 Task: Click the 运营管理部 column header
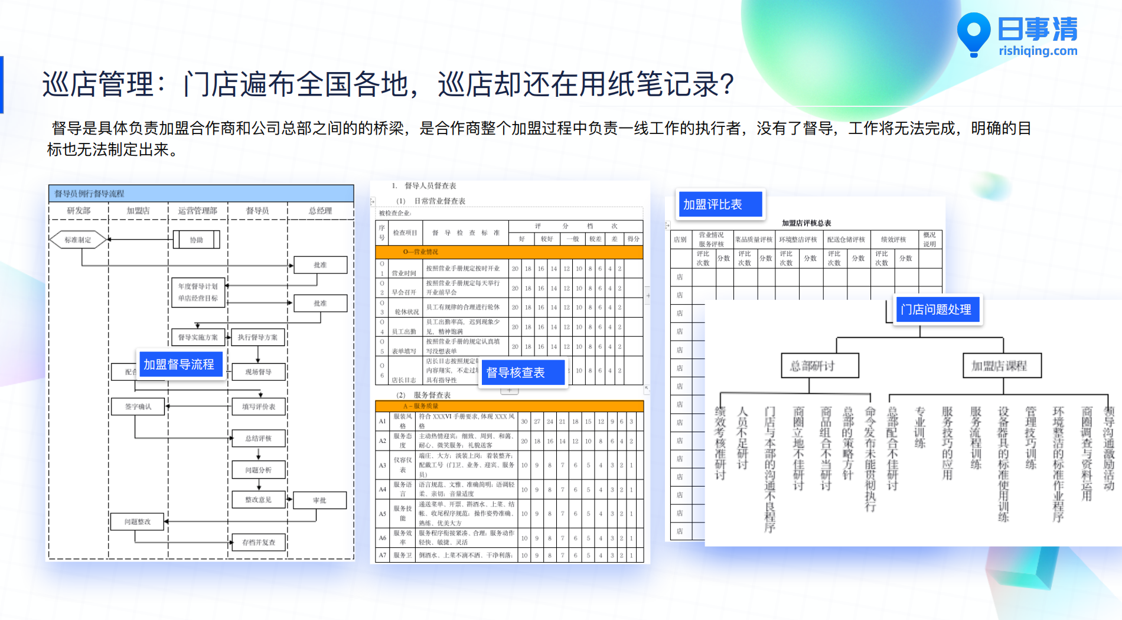(198, 211)
